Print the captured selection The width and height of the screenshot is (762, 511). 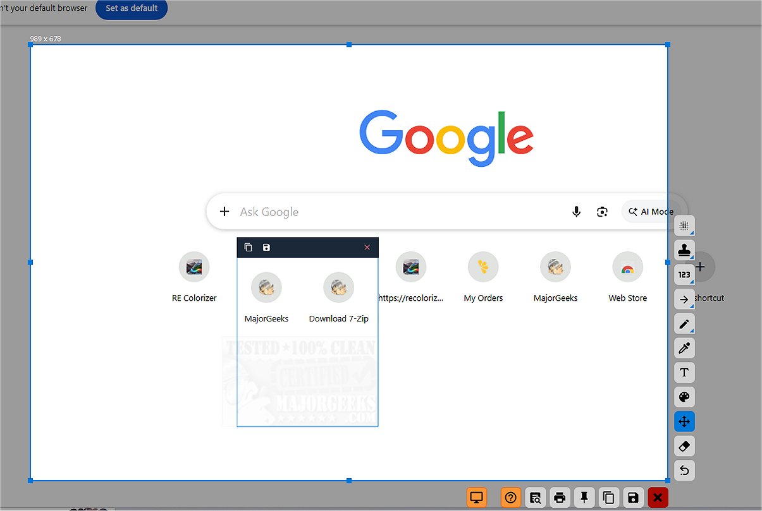(x=560, y=498)
